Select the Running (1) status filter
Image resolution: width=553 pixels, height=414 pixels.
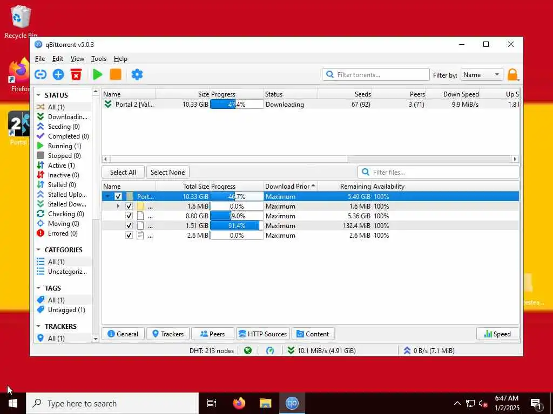pos(63,146)
